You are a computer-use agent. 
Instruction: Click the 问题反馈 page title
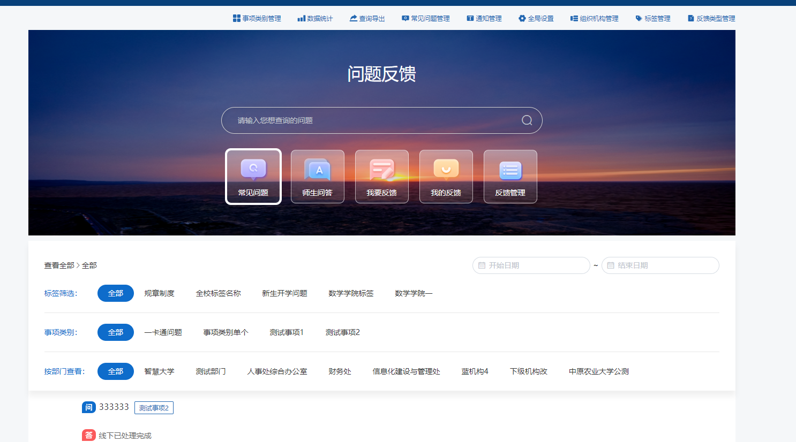pos(382,74)
